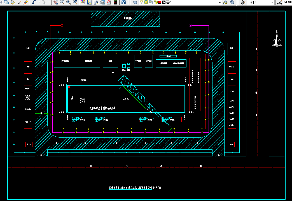Image resolution: width=292 pixels, height=201 pixels.
Task: Click the STANDARD dimension style box
Action: click(x=288, y=2)
